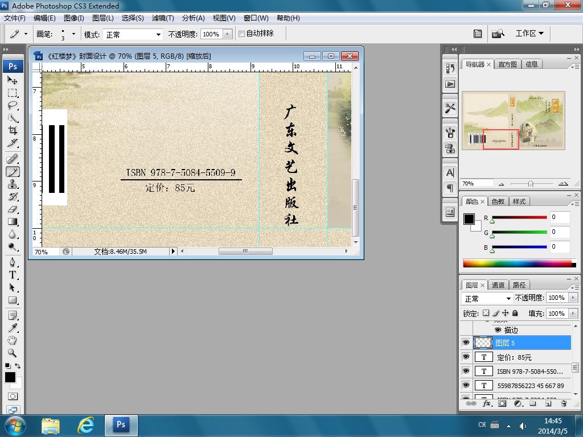Select the Notes tool
This screenshot has width=583, height=437.
[13, 316]
